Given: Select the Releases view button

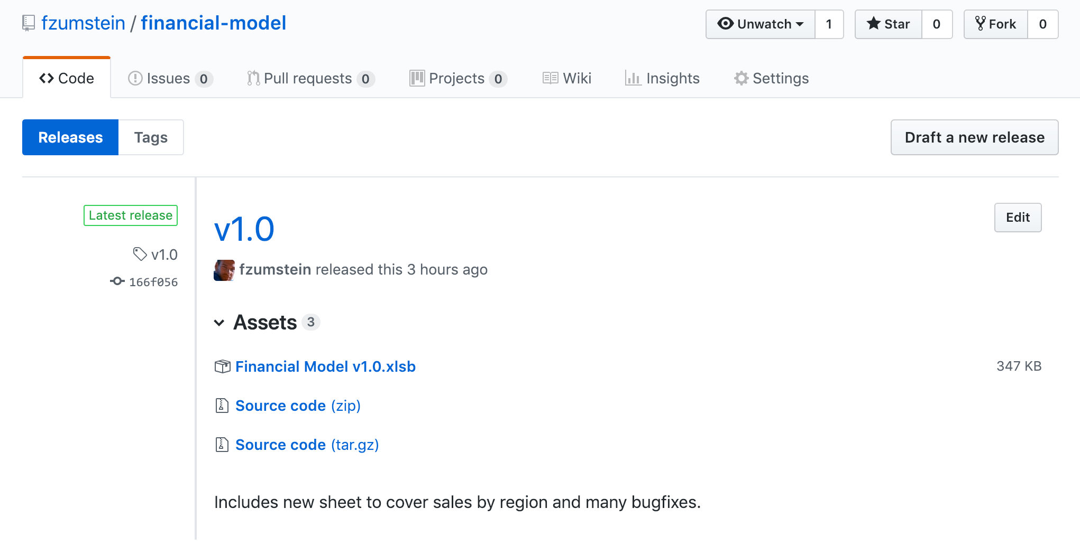Looking at the screenshot, I should [x=70, y=137].
